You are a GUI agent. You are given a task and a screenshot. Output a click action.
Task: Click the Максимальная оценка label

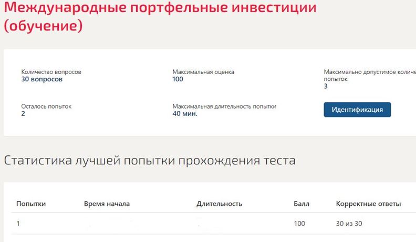203,72
